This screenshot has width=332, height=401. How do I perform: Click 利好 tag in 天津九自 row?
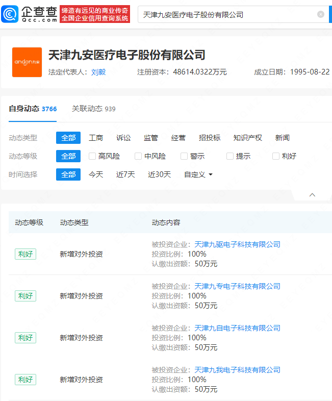click(25, 338)
